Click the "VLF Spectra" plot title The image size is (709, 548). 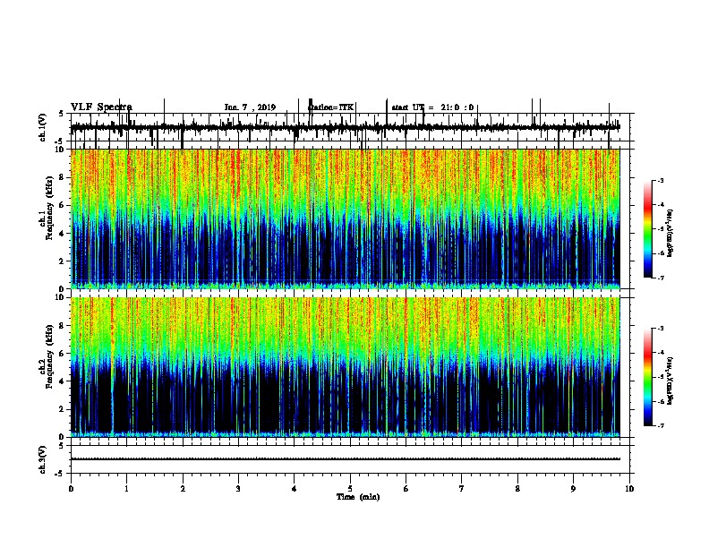101,107
